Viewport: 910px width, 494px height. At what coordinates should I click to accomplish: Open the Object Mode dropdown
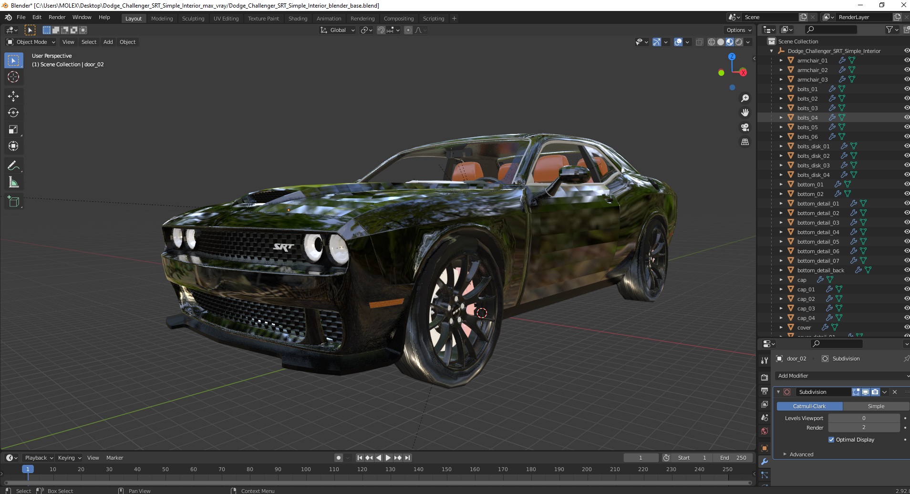[31, 42]
